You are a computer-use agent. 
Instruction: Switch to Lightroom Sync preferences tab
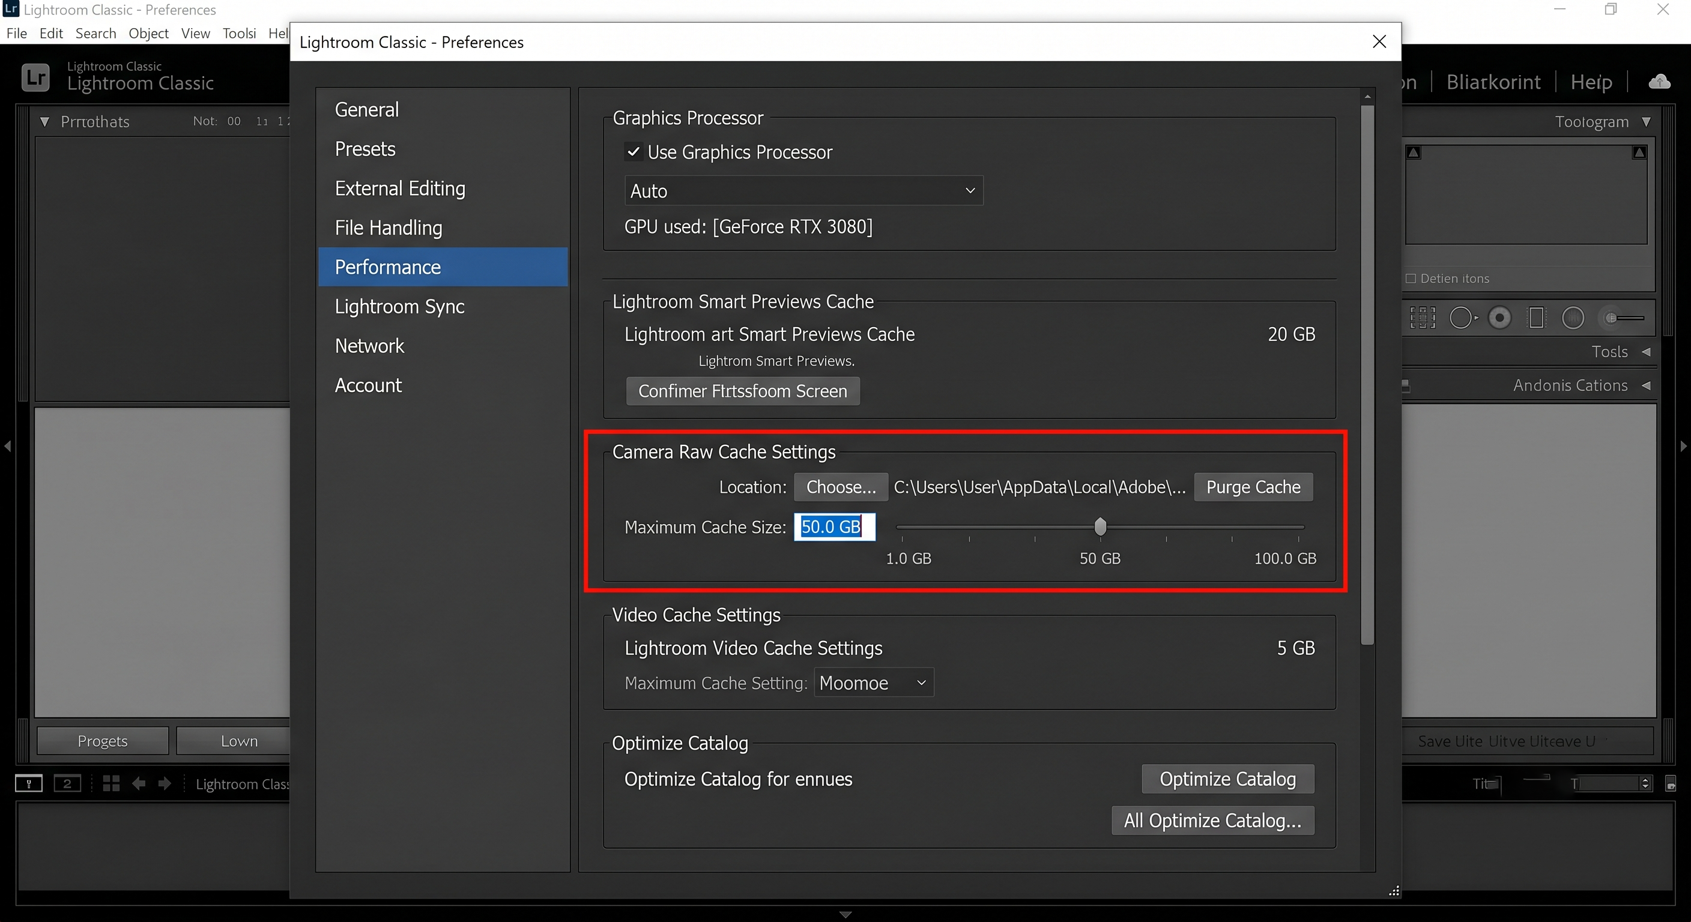[400, 307]
